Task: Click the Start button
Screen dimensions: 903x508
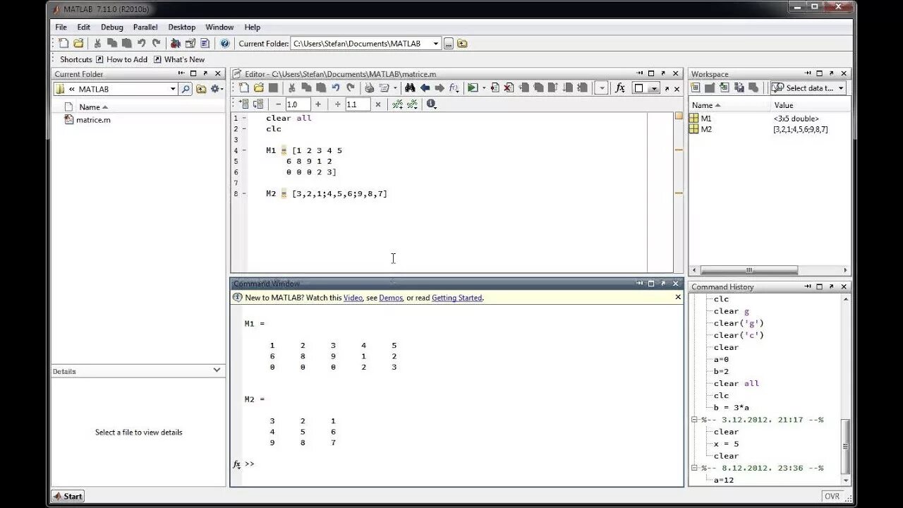Action: coord(68,496)
